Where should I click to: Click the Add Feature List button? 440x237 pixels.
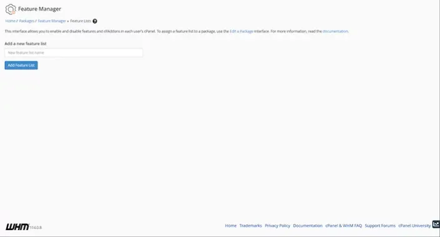point(21,65)
